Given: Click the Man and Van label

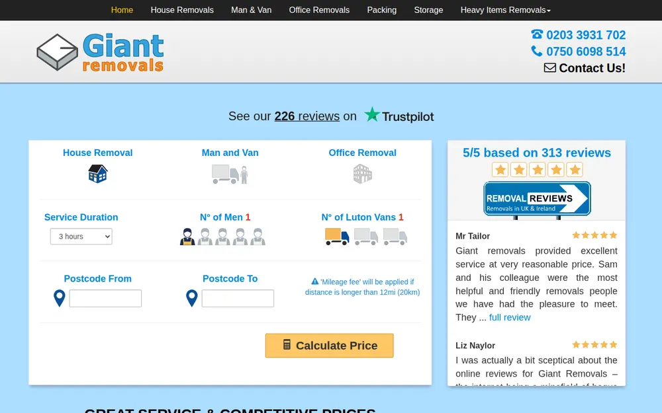Looking at the screenshot, I should tap(230, 153).
